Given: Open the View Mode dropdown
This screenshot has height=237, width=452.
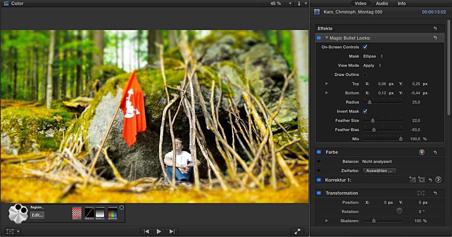Looking at the screenshot, I should (372, 66).
